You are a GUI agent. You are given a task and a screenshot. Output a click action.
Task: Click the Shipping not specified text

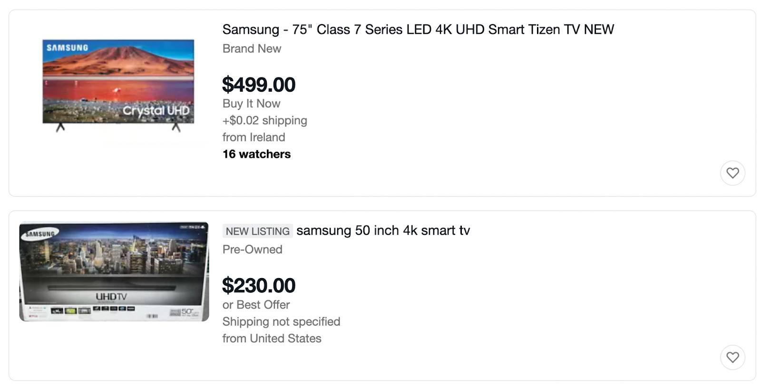click(281, 322)
